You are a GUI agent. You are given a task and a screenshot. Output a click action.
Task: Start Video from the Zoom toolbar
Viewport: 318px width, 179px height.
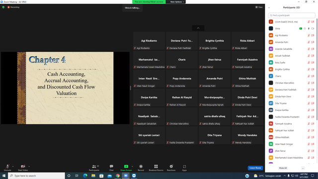(23, 168)
